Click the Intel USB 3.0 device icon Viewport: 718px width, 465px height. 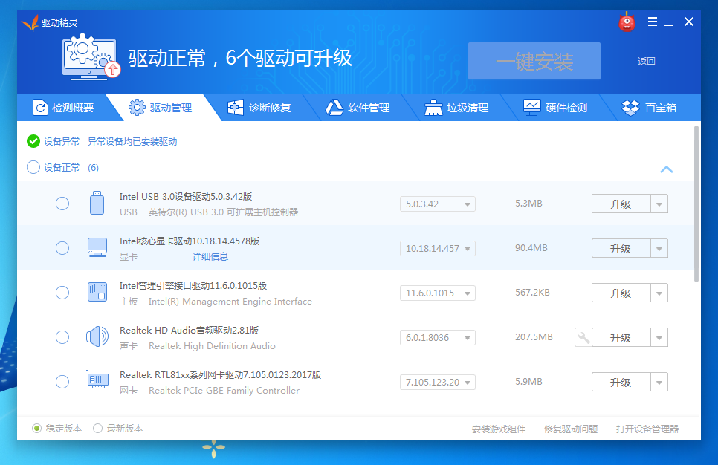97,204
